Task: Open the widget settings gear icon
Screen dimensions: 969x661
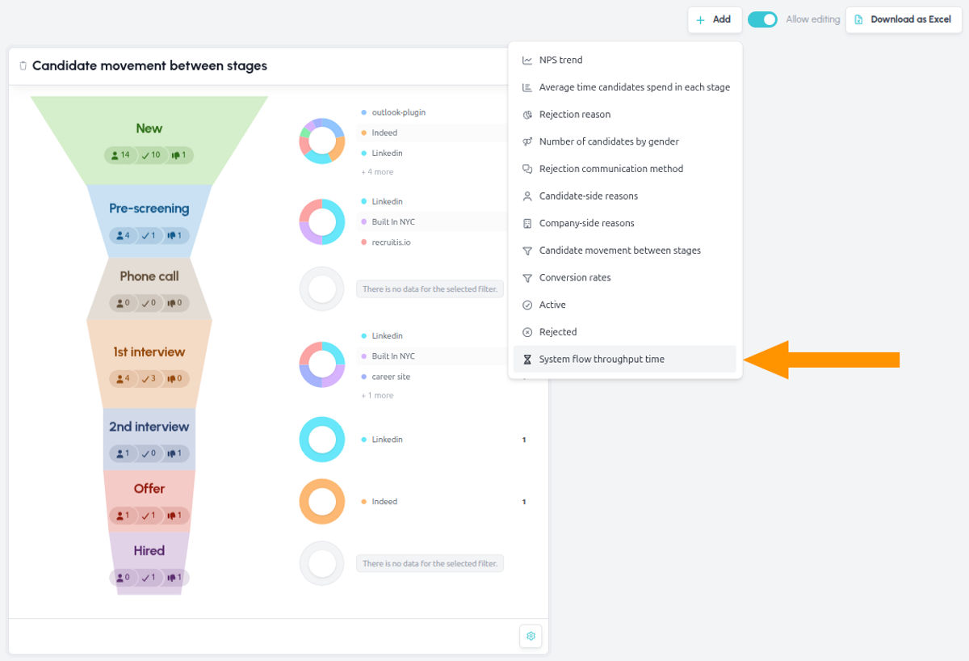Action: coord(531,636)
